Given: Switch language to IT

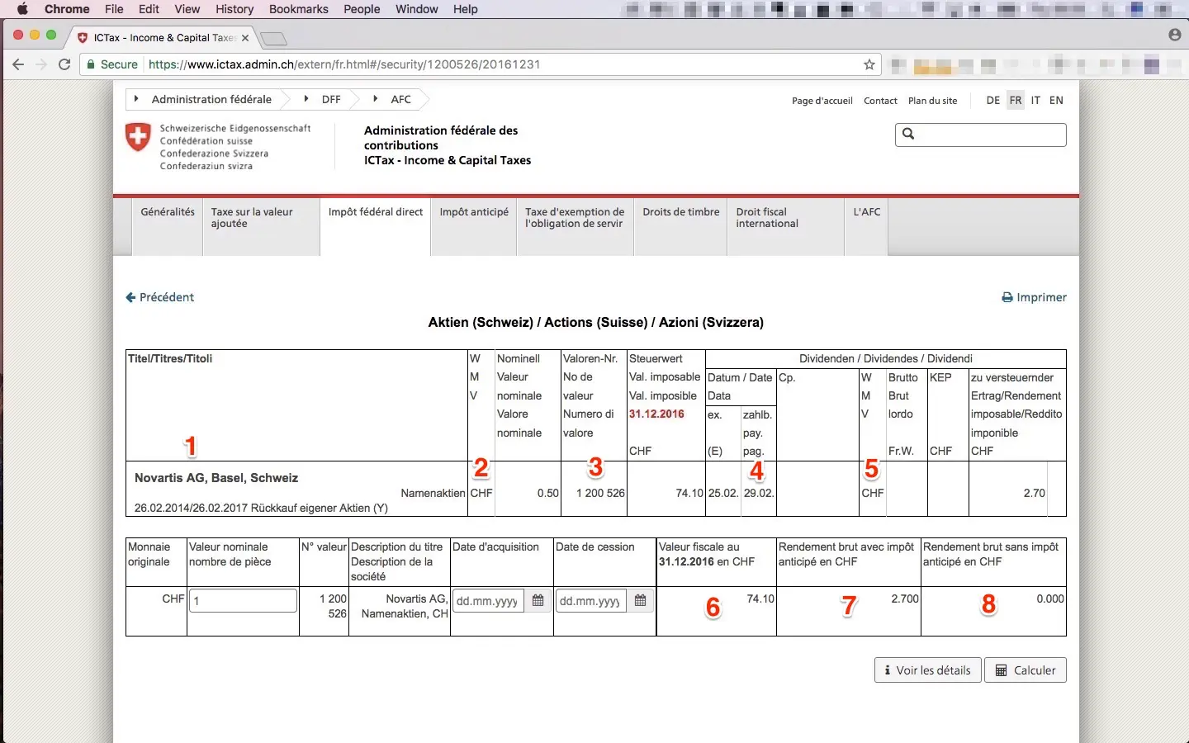Looking at the screenshot, I should (x=1035, y=100).
